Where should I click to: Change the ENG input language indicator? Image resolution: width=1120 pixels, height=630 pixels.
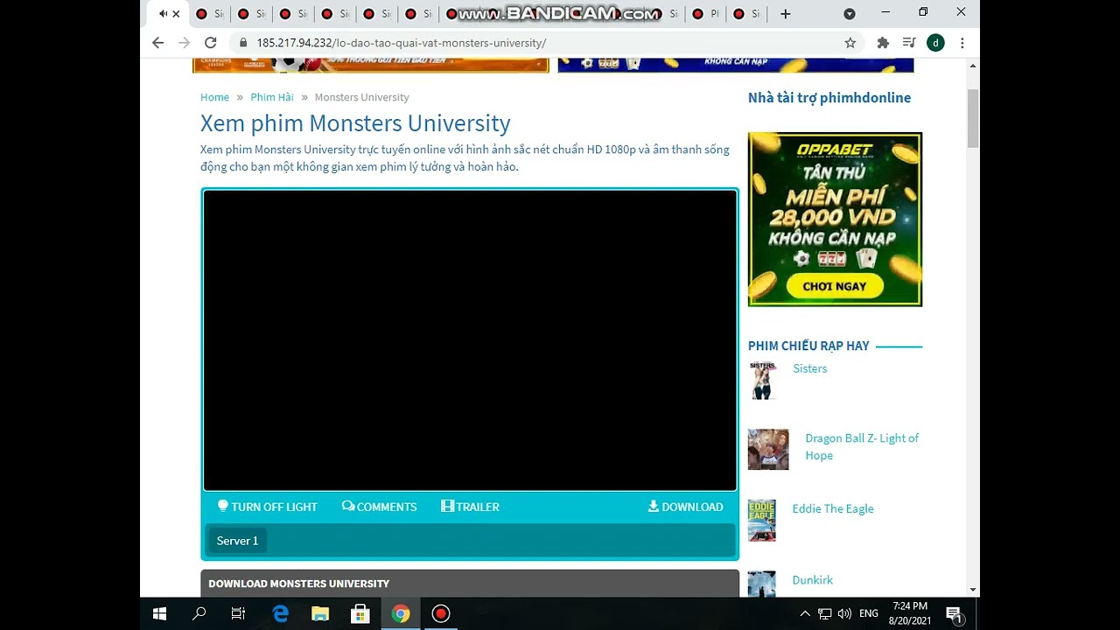coord(869,613)
